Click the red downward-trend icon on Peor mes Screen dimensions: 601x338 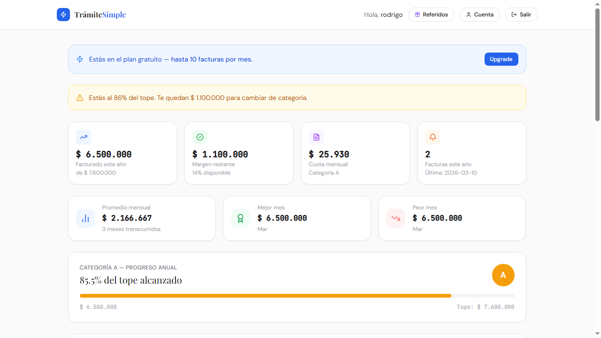[x=396, y=218]
